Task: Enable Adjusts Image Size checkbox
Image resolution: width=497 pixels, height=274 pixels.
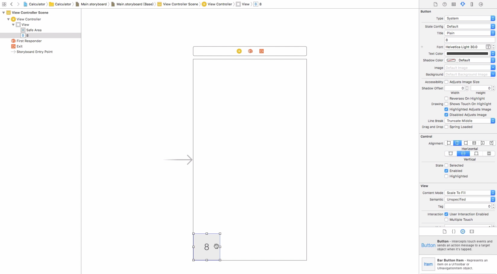Action: pos(446,82)
